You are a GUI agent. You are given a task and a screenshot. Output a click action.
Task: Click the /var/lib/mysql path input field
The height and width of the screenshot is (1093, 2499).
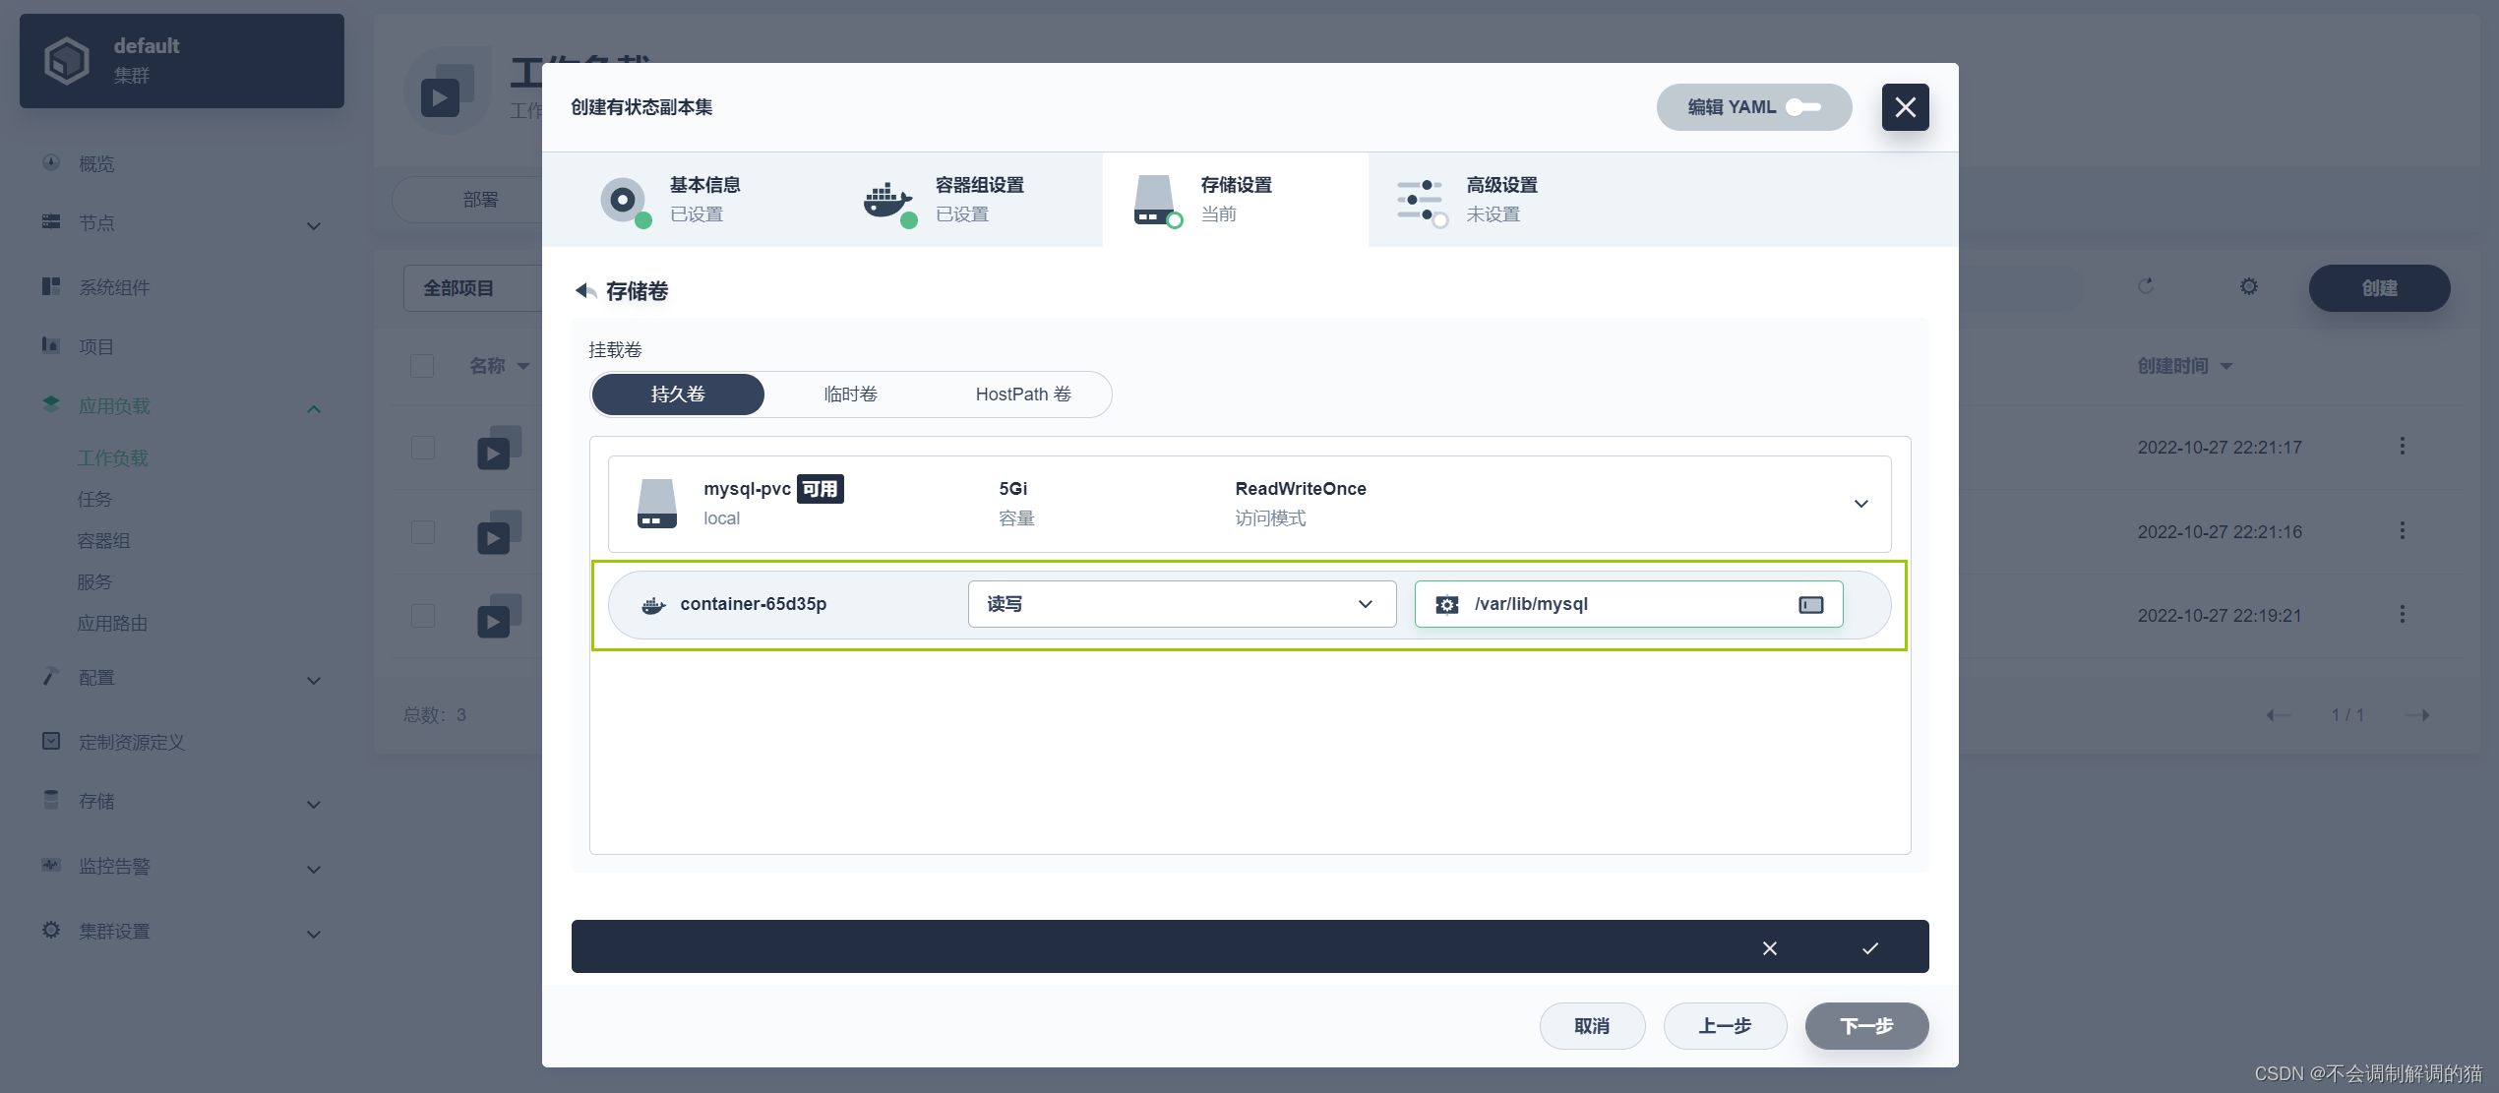[x=1623, y=604]
